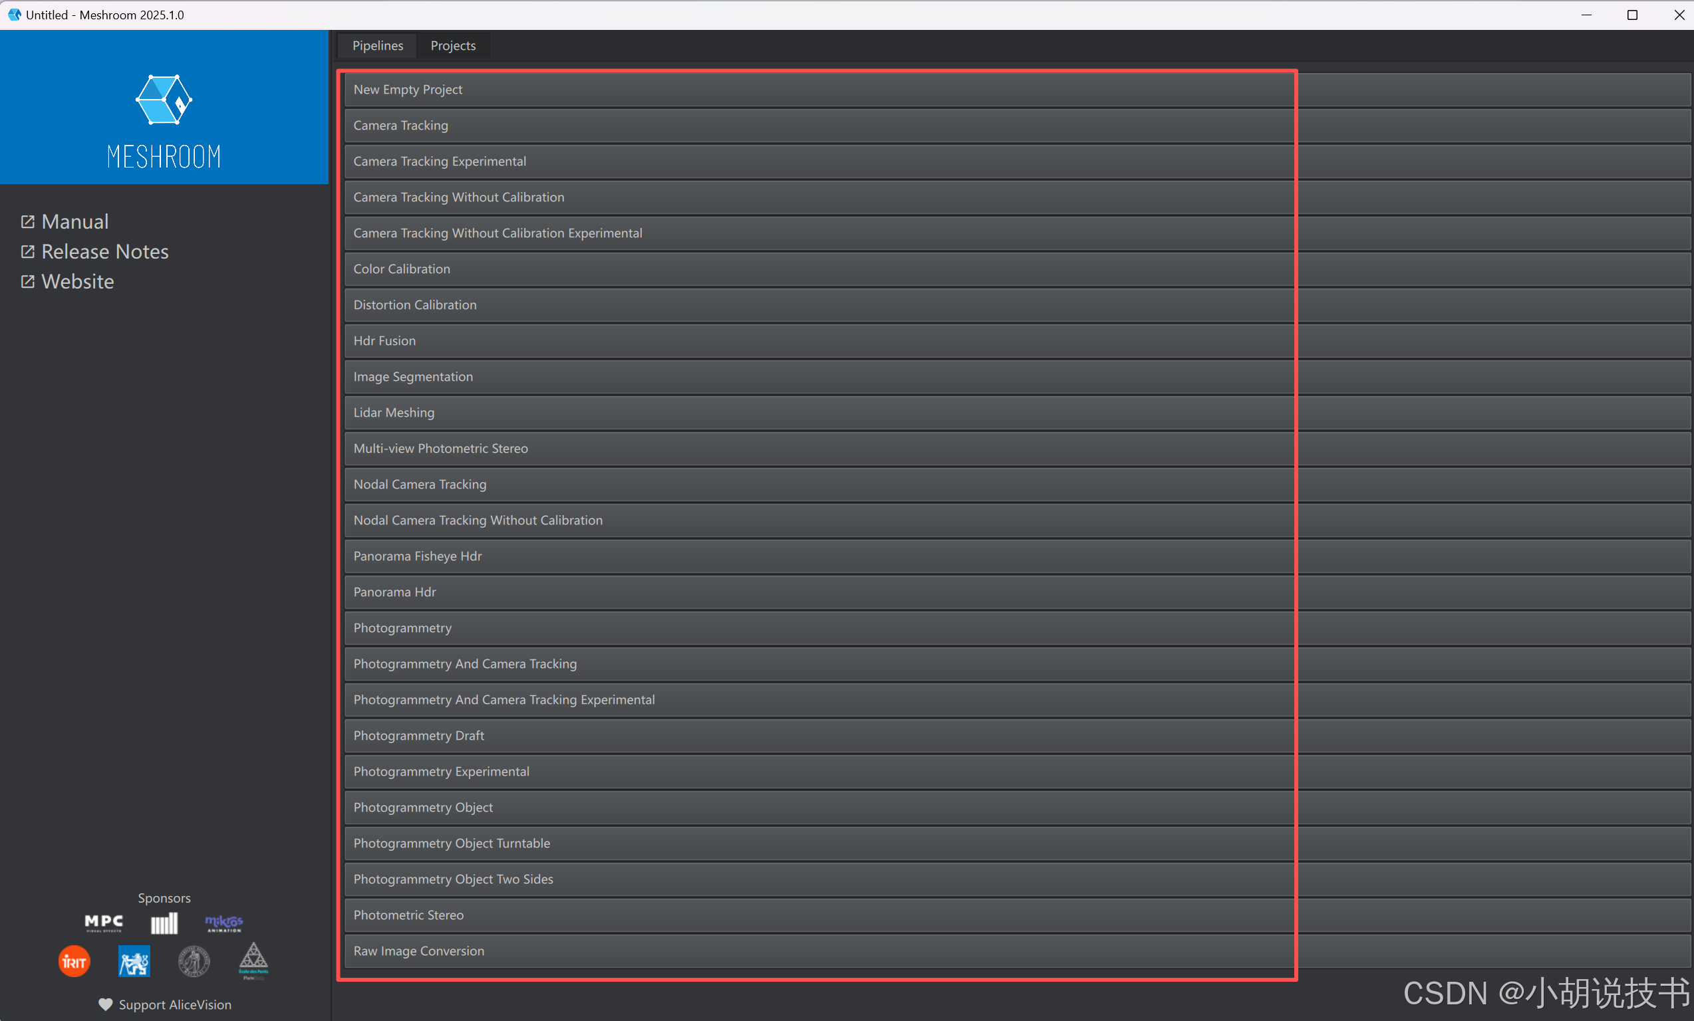Select Panorama Fisheye Hdr pipeline
Viewport: 1694px width, 1021px height.
pyautogui.click(x=1017, y=556)
